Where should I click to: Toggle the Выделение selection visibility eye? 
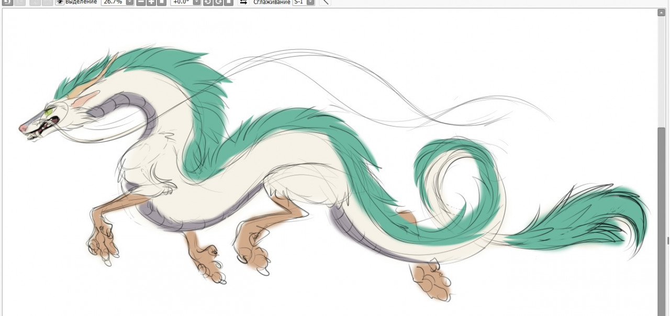60,2
